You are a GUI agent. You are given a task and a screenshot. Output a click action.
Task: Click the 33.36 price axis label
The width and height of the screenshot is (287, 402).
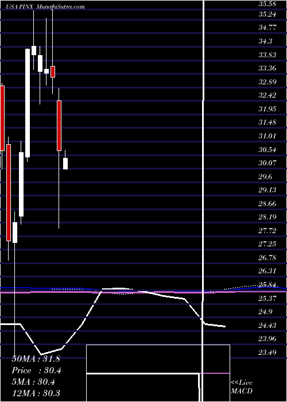[267, 68]
